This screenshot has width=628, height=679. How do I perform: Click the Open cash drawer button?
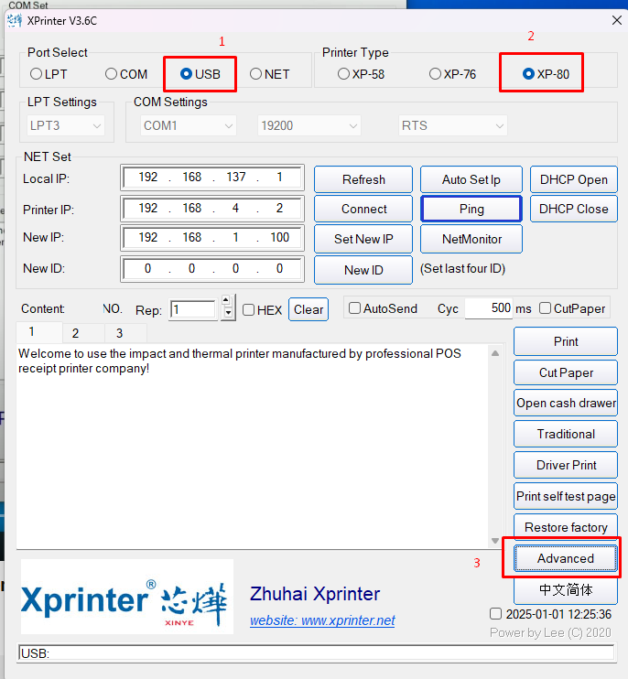point(565,403)
